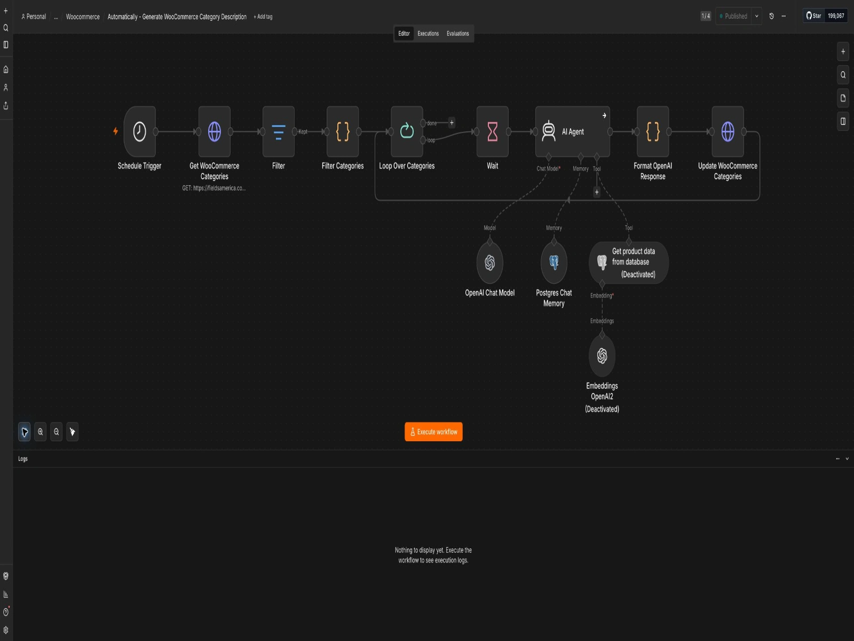The image size is (854, 641).
Task: Open the Settings gear icon
Action: point(6,630)
